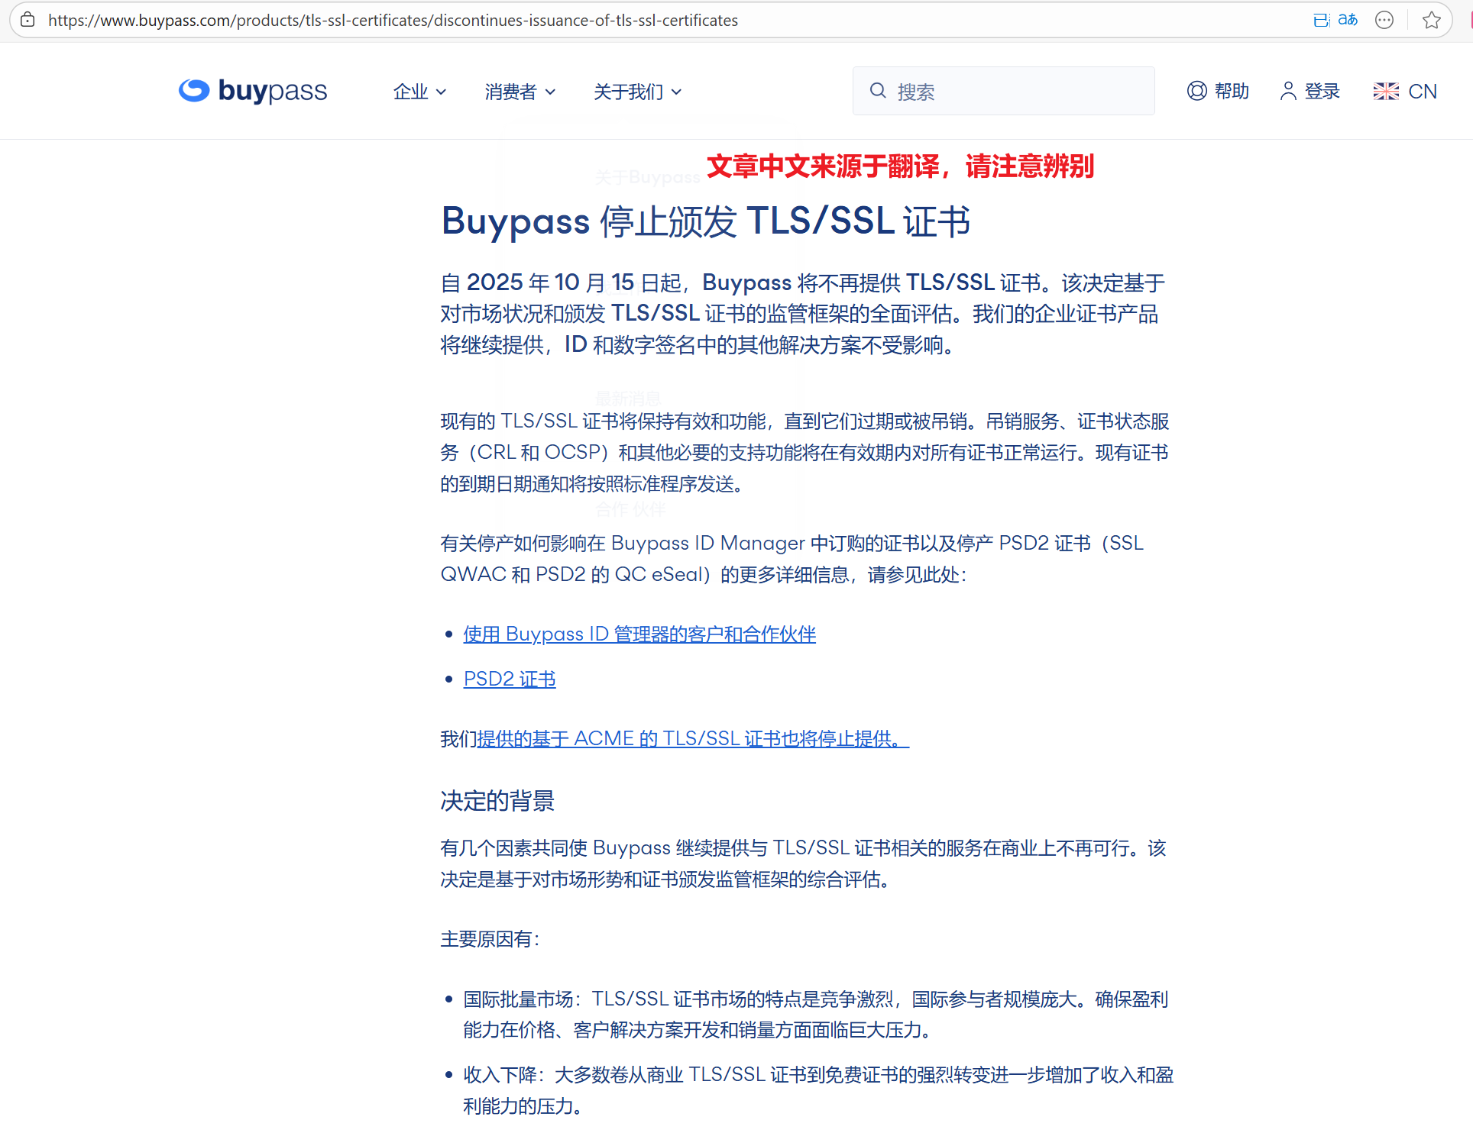Viewport: 1473px width, 1133px height.
Task: Switch language via CN label
Action: (1422, 91)
